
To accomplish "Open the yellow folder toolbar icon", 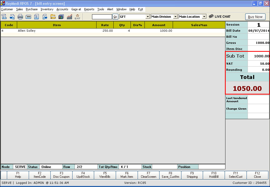I will pyautogui.click(x=53, y=17).
